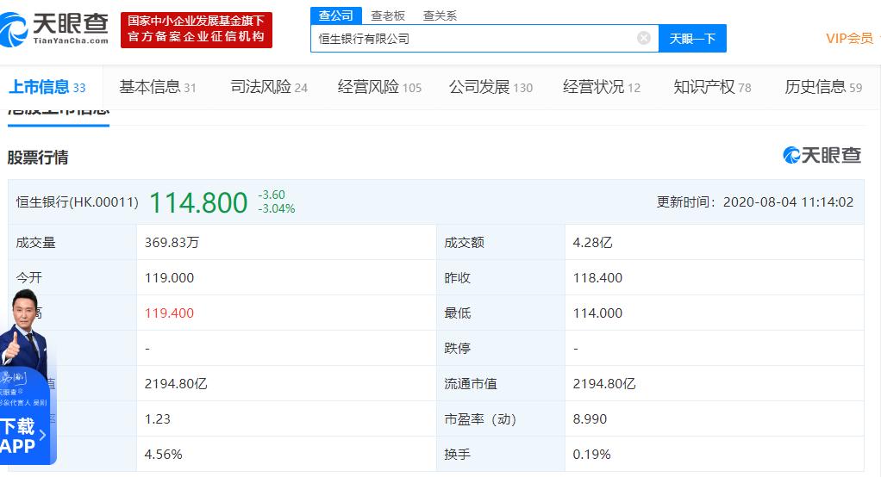This screenshot has height=477, width=881.
Task: Click the 恒生银行(HK.00011) stock name
Action: (x=77, y=202)
